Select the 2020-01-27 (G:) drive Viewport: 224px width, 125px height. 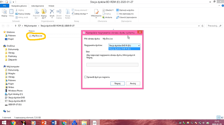pyautogui.click(x=13, y=105)
